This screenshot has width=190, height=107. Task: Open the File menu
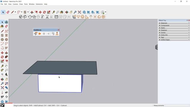[2, 4]
